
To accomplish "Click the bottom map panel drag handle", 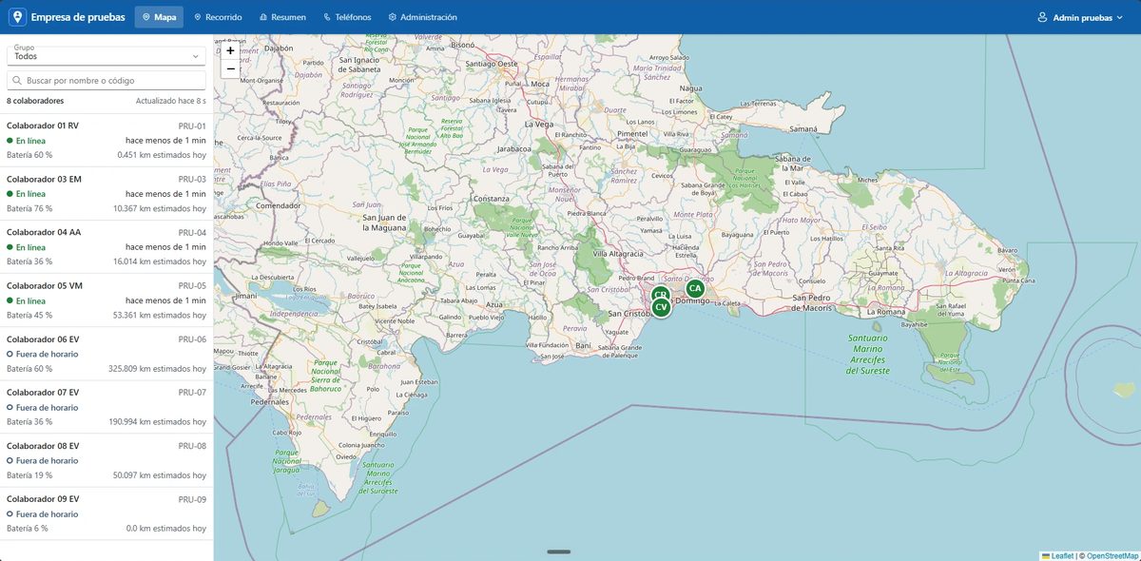I will pyautogui.click(x=559, y=551).
